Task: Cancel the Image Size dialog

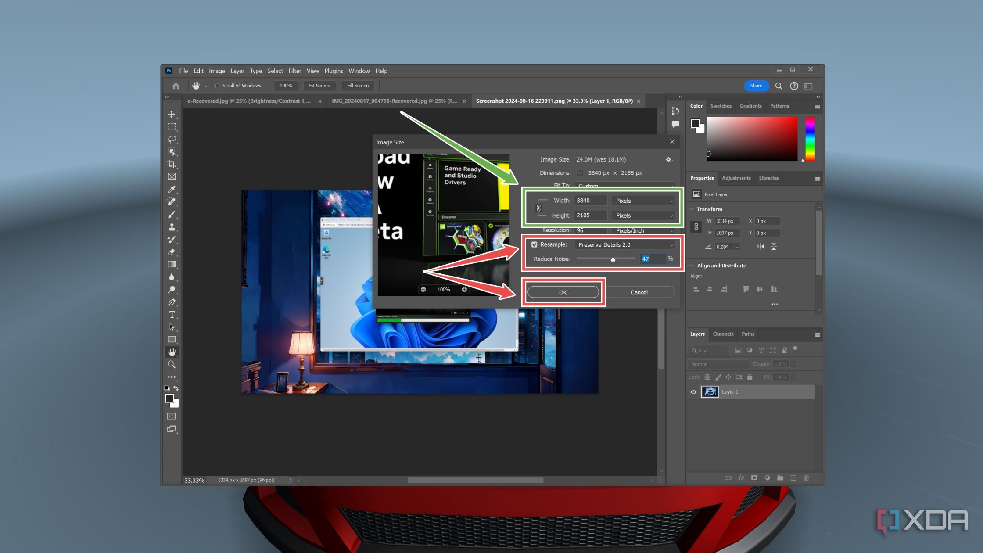Action: [639, 292]
